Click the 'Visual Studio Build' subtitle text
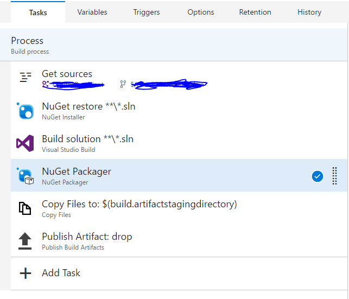The width and height of the screenshot is (349, 299). 68,150
